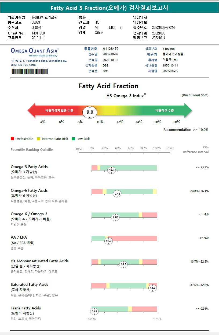Select the 9.0 HS-Omega-3 Index marker
This screenshot has height=335, width=219.
90,112
